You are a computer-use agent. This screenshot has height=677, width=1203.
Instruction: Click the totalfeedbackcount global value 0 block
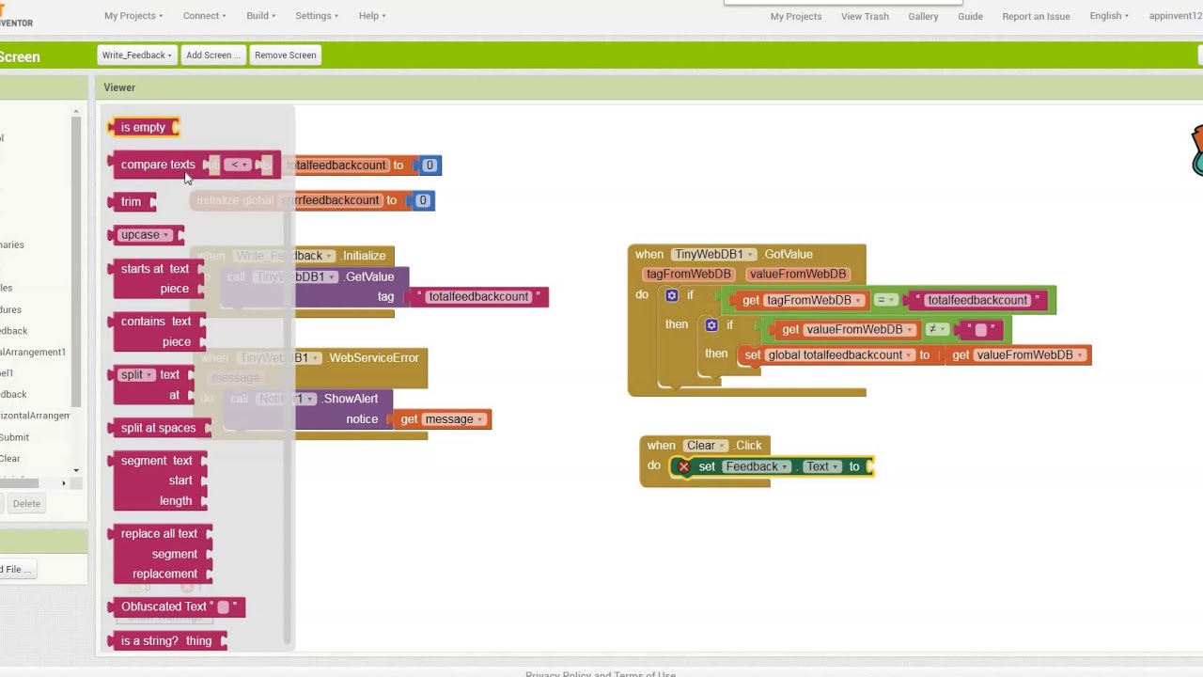click(x=430, y=165)
